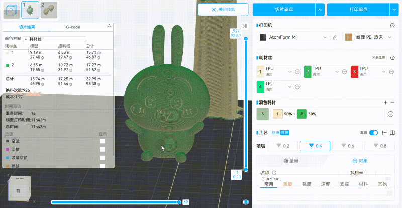Viewport: 402px width, 208px height.
Task: Open the 纹理 PEI 热床 bed type dropdown
Action: [368, 37]
